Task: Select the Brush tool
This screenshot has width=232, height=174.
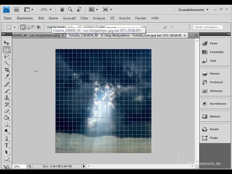Action: [x=6, y=91]
